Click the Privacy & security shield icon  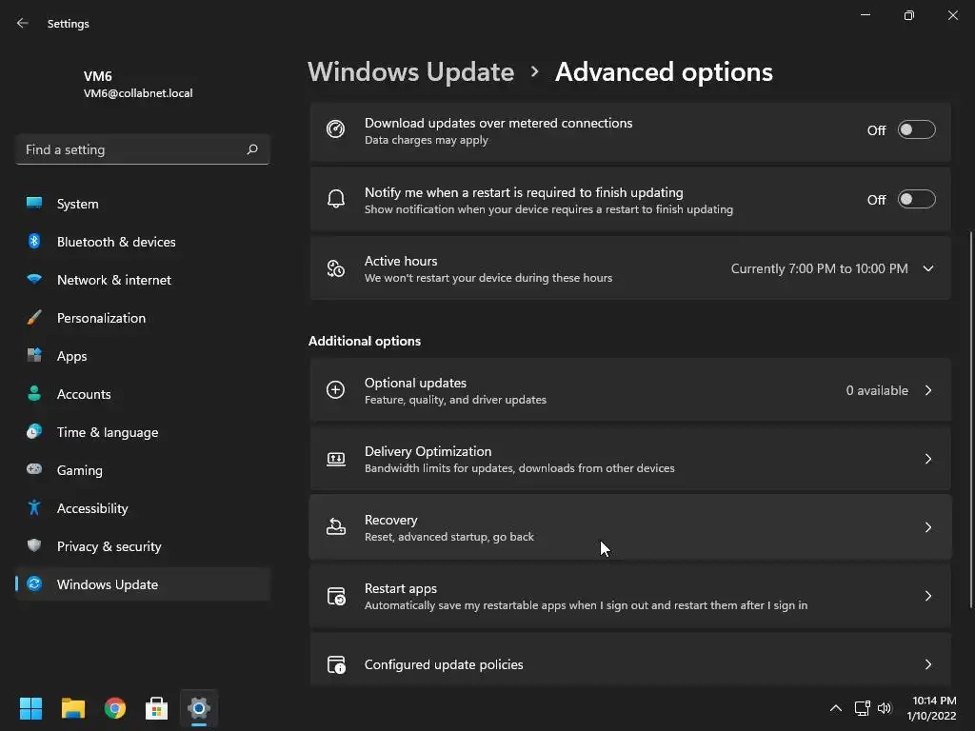(34, 545)
